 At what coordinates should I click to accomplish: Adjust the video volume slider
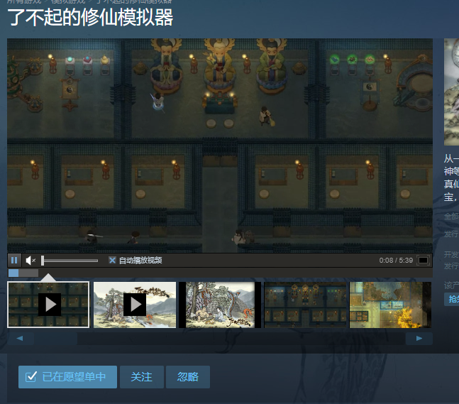pyautogui.click(x=70, y=261)
